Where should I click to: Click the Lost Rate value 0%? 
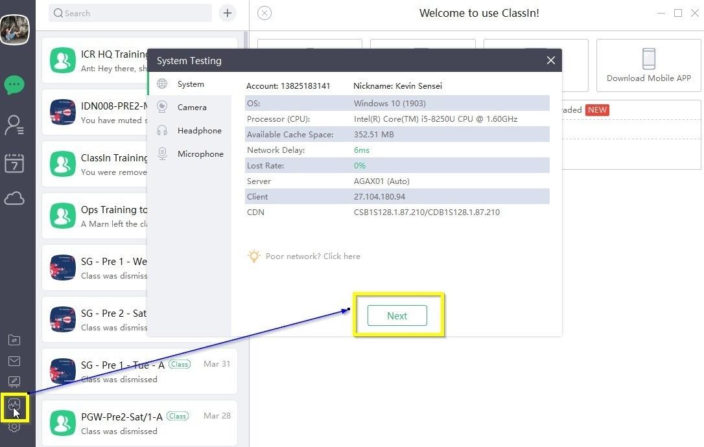[360, 166]
